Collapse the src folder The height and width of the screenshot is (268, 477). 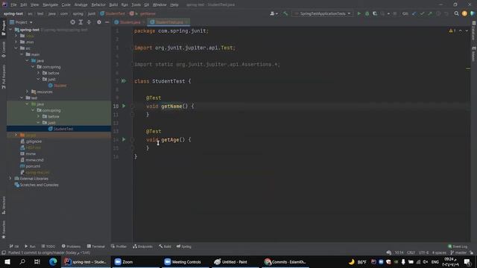[x=16, y=48]
